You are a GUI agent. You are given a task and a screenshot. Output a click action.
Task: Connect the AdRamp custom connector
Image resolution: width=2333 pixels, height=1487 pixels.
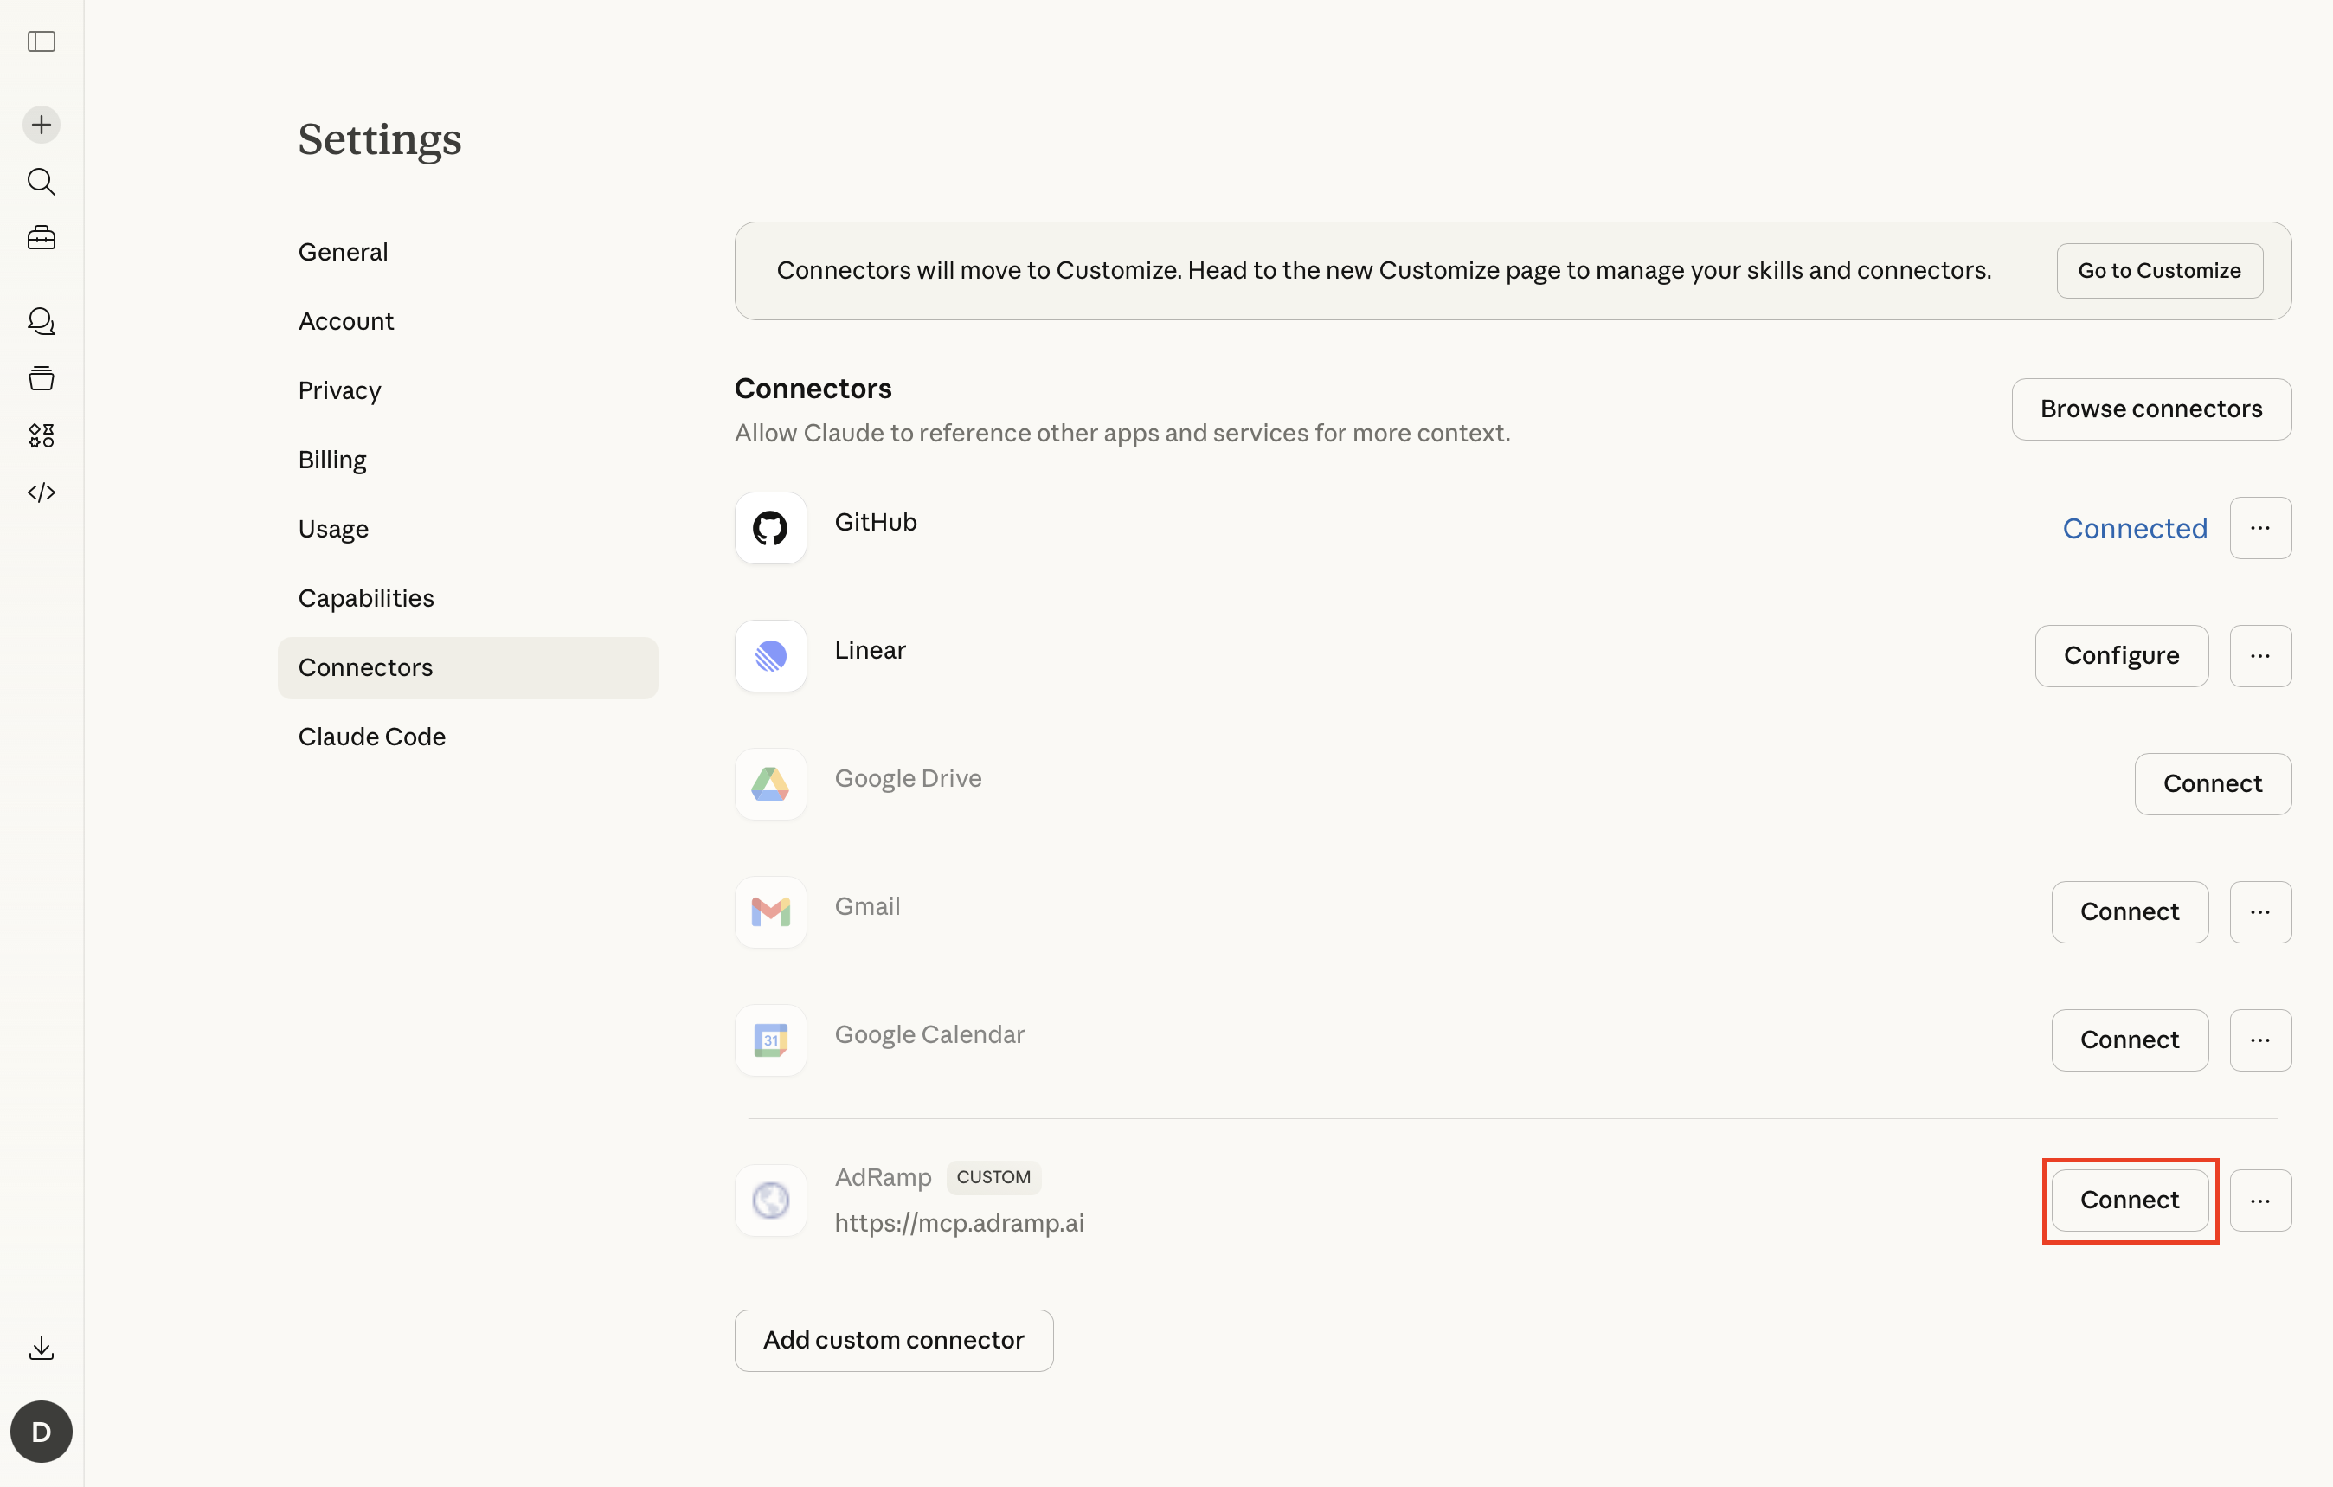tap(2129, 1200)
